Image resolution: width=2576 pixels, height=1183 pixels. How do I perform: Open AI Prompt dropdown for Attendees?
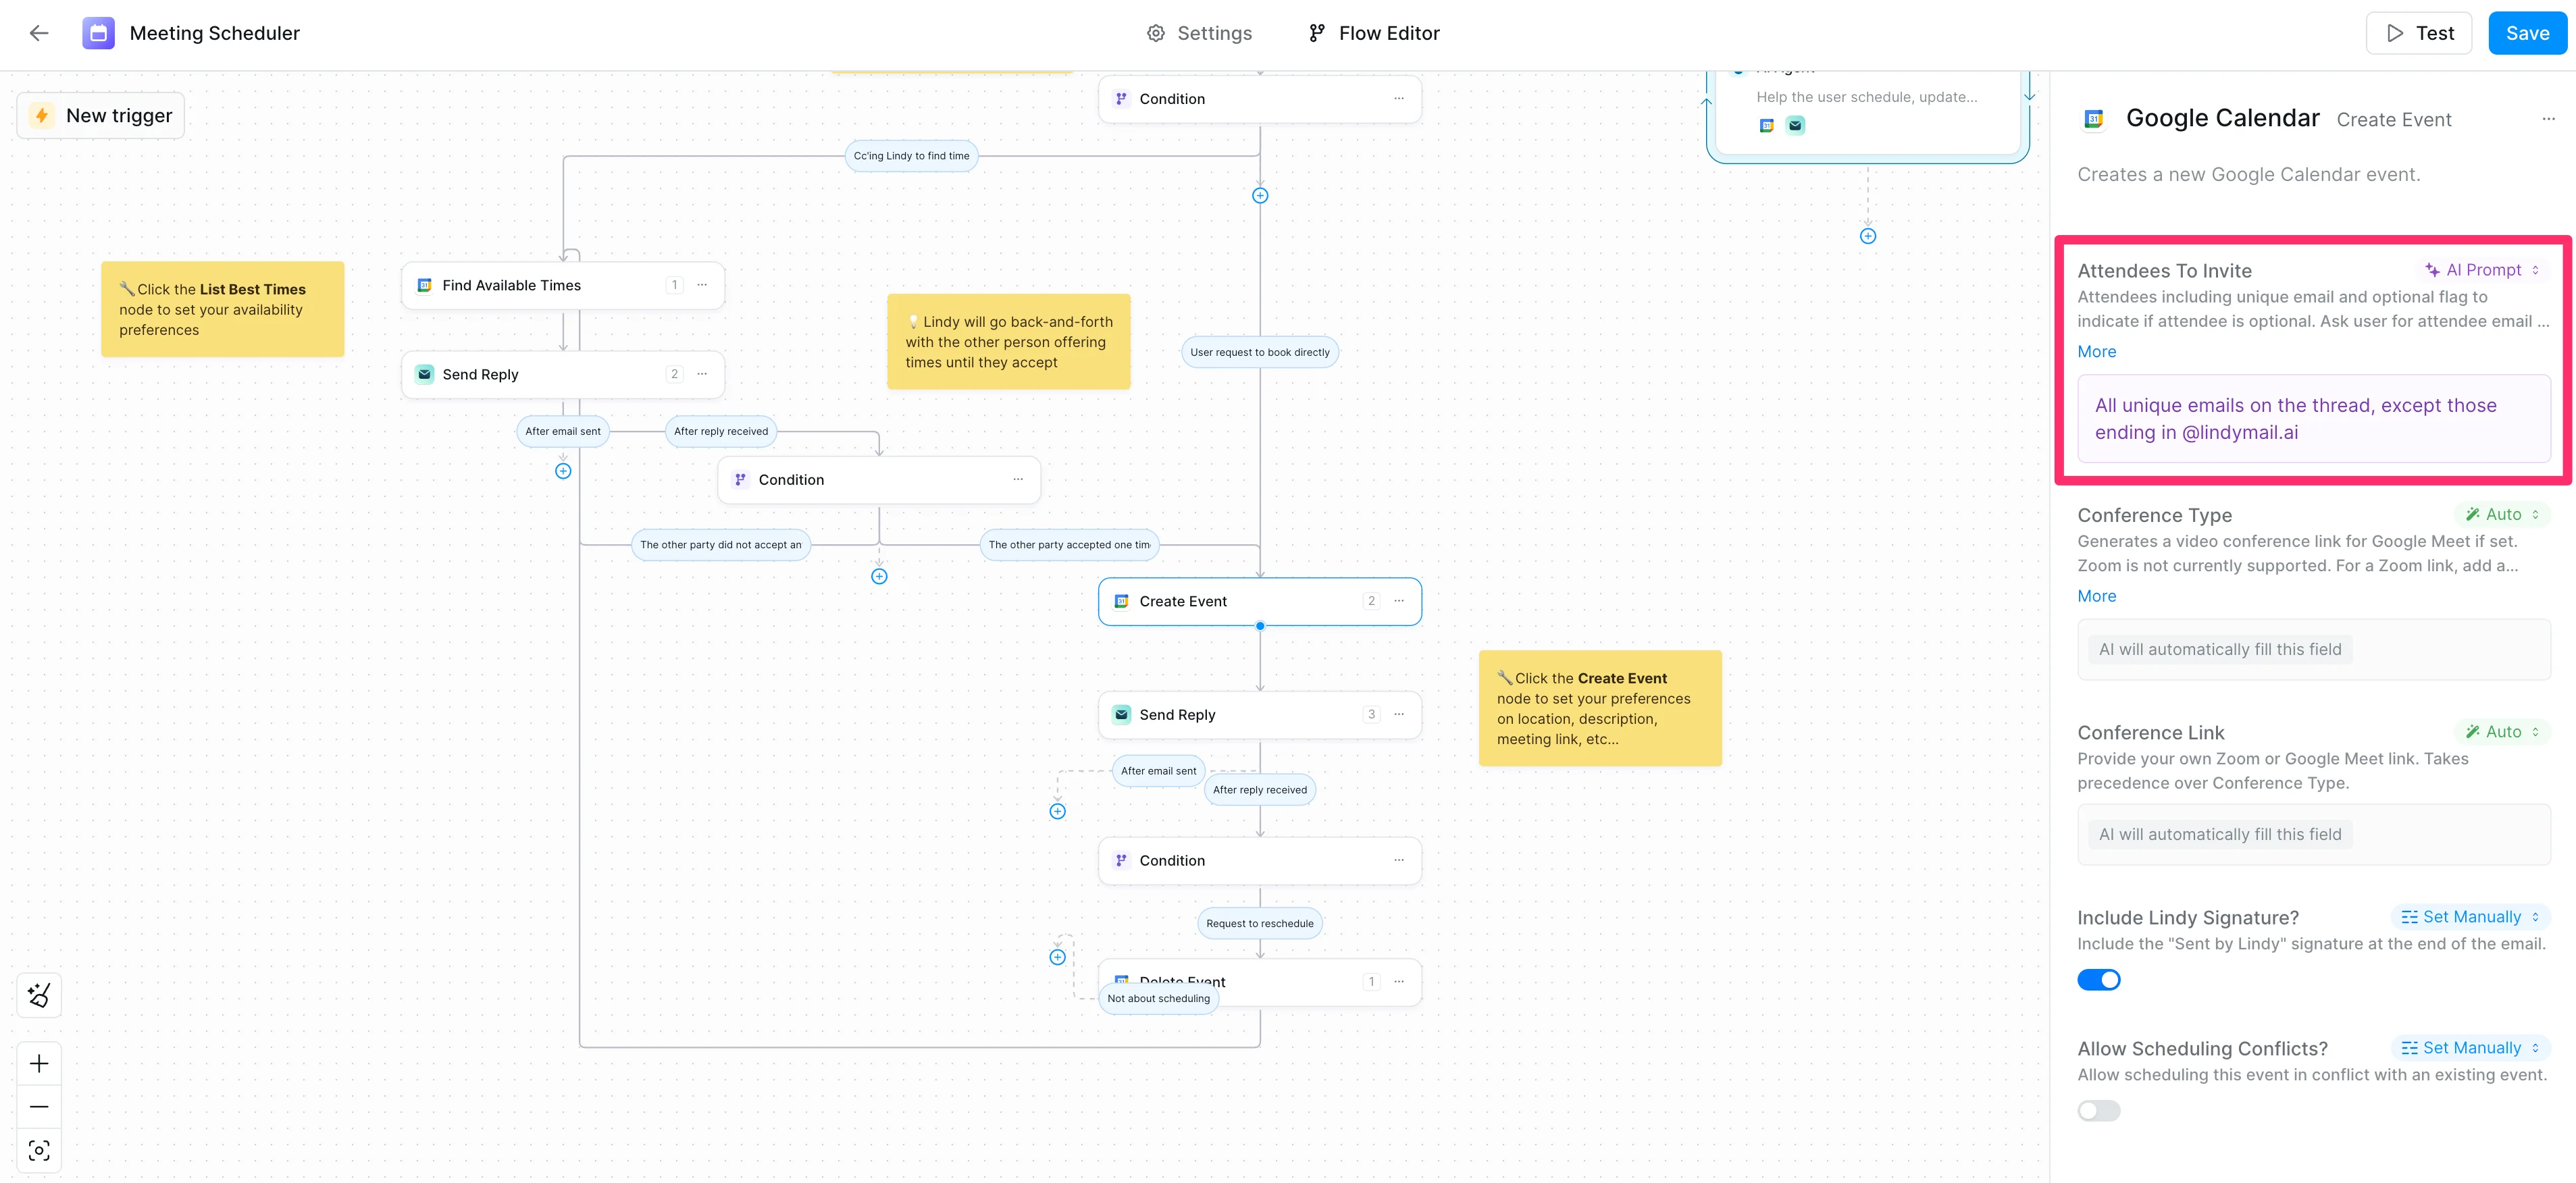pos(2483,270)
